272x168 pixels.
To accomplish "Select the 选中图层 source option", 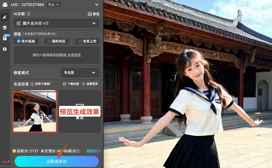I will [x=26, y=41].
